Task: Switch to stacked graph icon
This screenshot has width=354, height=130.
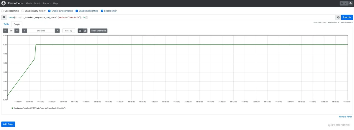Action: pyautogui.click(x=85, y=31)
